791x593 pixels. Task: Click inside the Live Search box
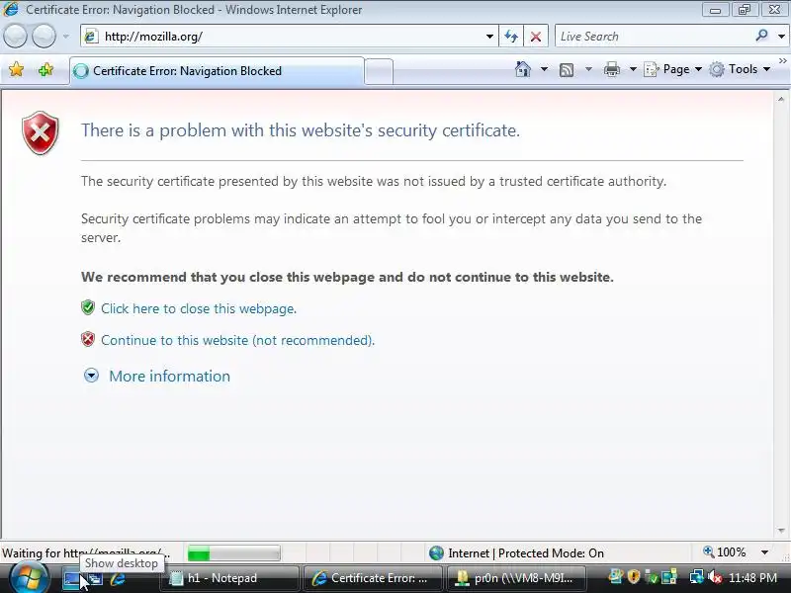click(654, 37)
